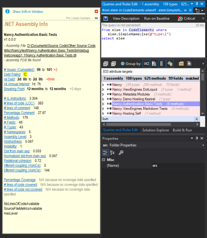Expand the Nancy.Hosting.Self row
The image size is (207, 238).
coord(103,114)
